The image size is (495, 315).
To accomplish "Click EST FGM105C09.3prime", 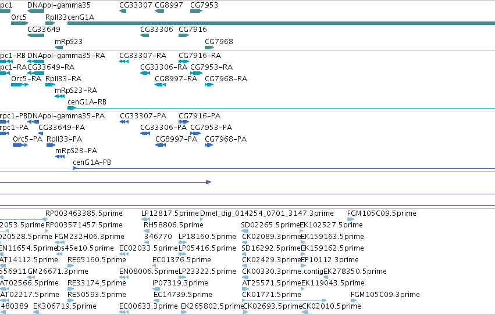I will [x=385, y=295].
